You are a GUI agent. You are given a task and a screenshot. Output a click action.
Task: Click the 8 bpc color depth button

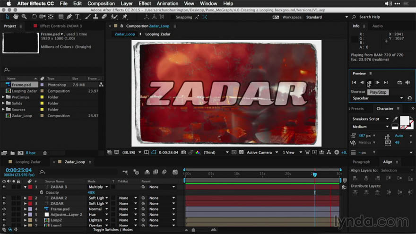31,153
